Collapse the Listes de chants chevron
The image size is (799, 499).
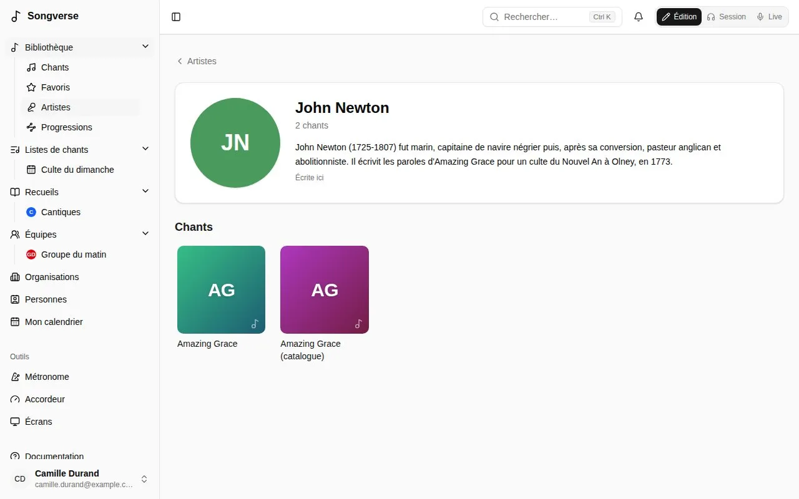145,149
